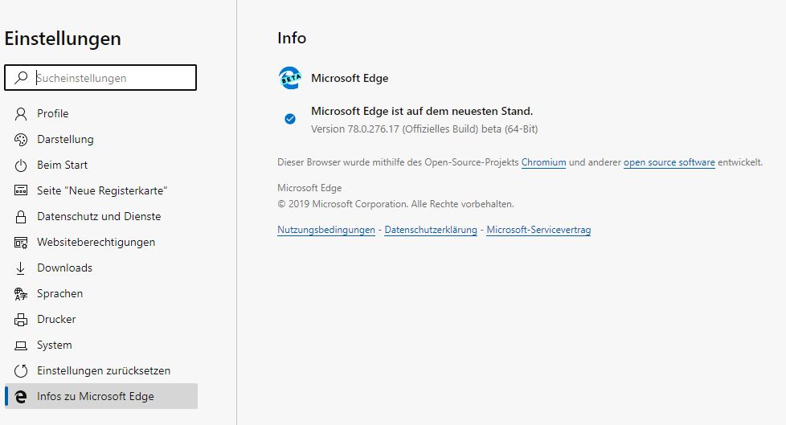The image size is (786, 425).
Task: Focus the Sucheinstellungen search field
Action: (x=100, y=78)
